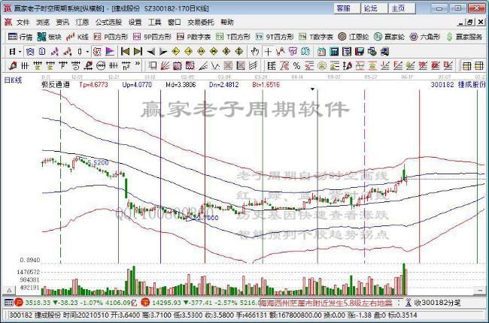Open the 交易委托 menu
This screenshot has height=323, width=489.
201,23
